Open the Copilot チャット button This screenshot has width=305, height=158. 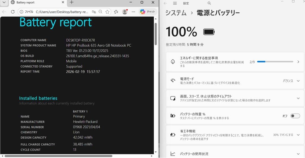148,12
